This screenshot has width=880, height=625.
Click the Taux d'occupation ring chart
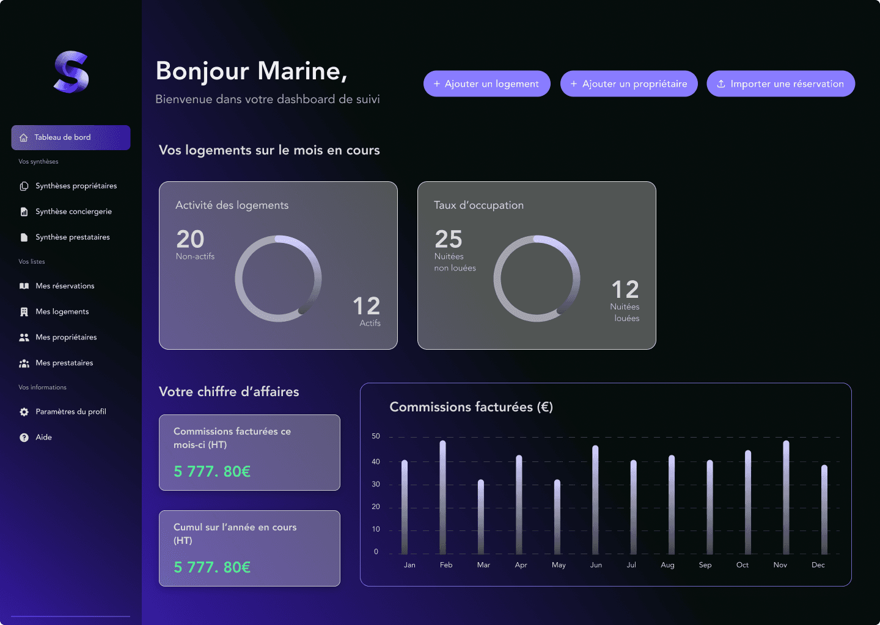point(537,278)
